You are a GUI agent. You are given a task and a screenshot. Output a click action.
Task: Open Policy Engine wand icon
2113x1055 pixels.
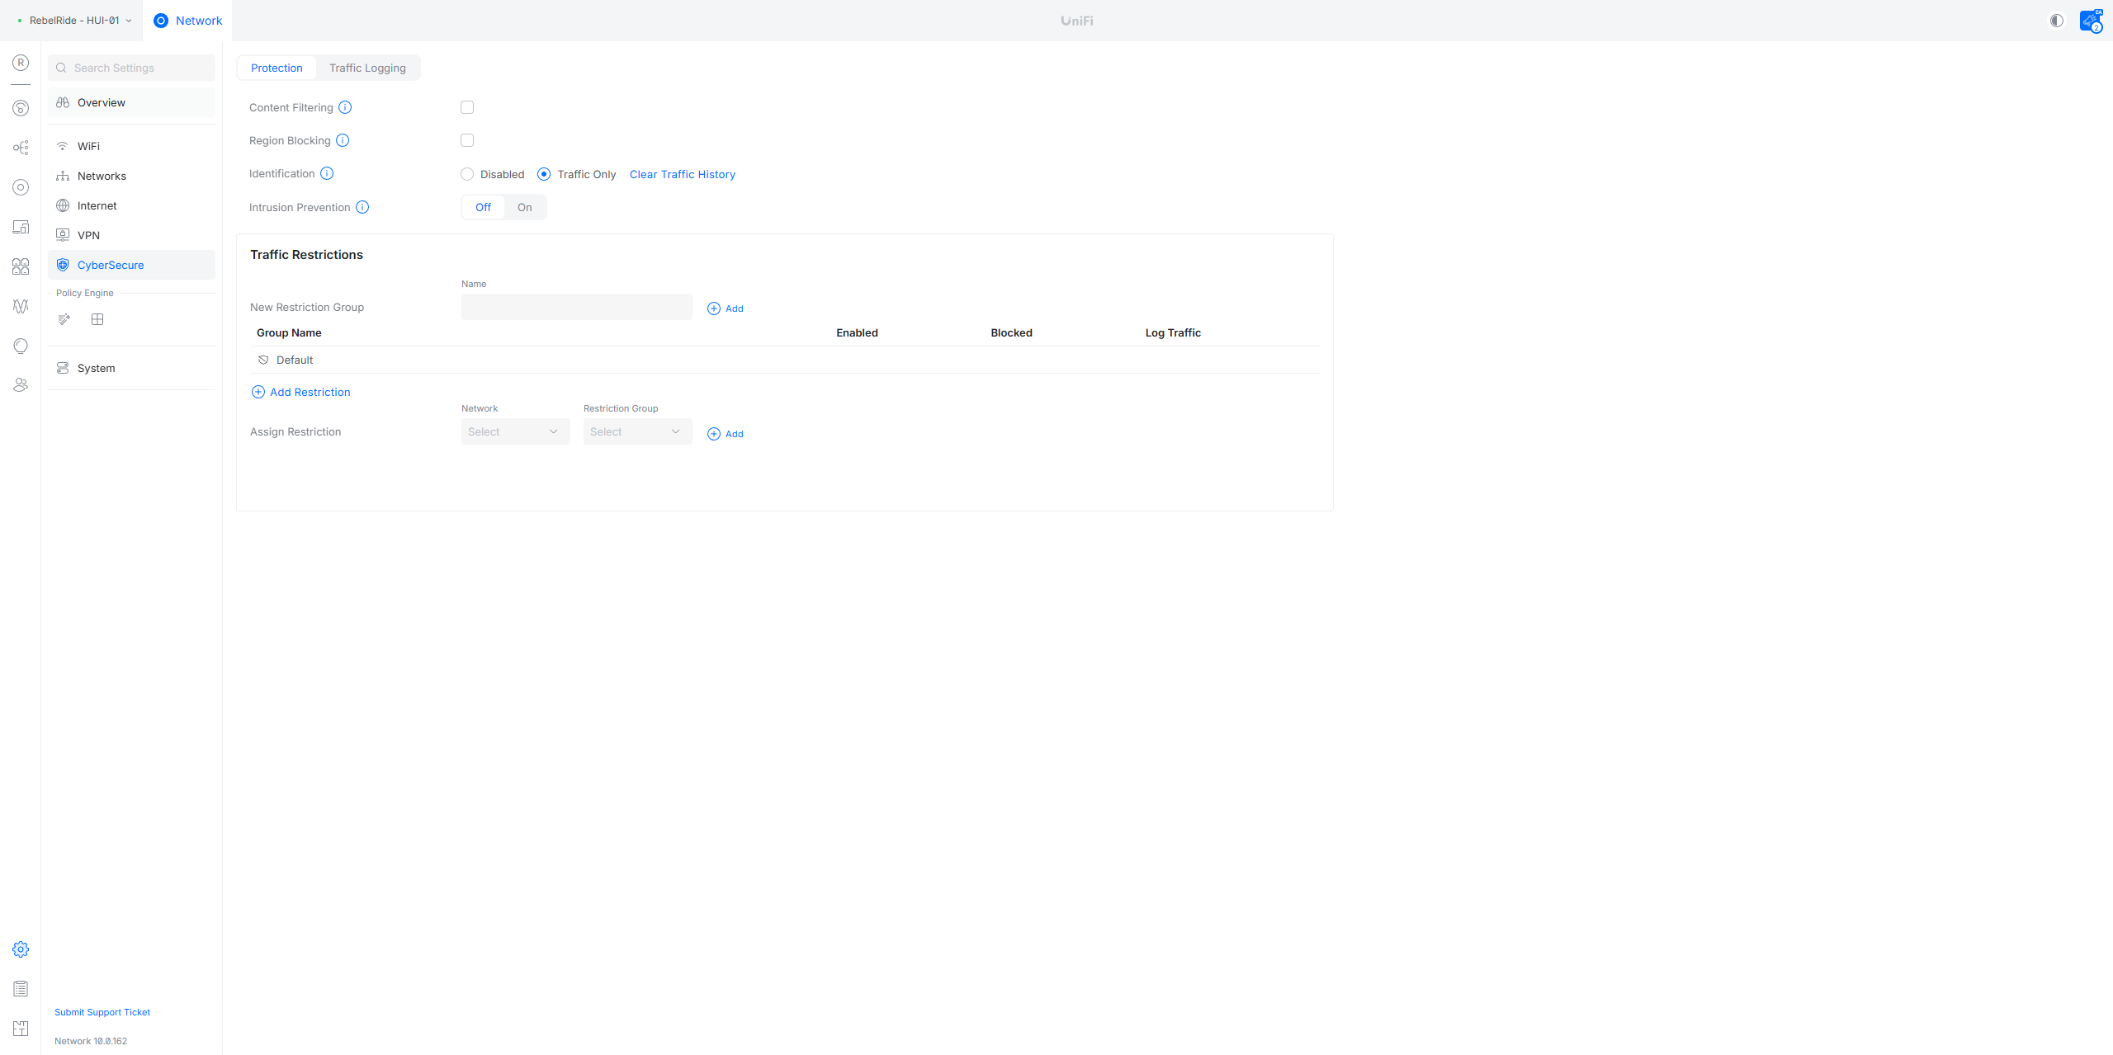coord(64,319)
